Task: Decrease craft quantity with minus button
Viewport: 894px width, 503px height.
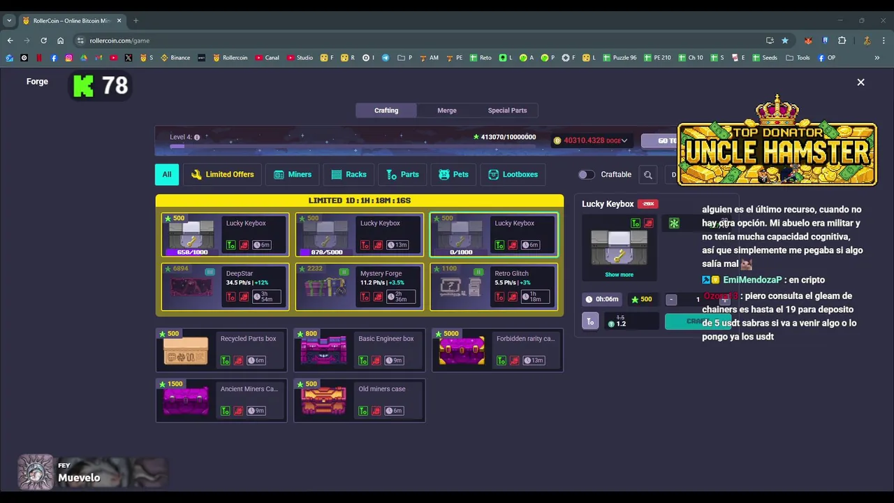Action: [x=671, y=300]
